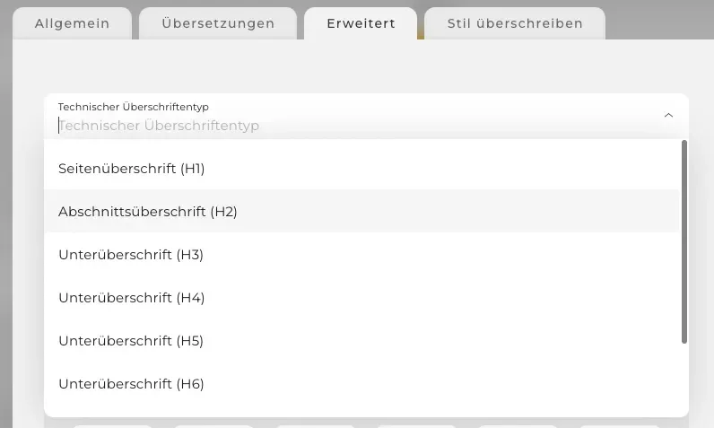Viewport: 714px width, 428px height.
Task: Click the small Technischer Überschriftentyp floating label
Action: click(x=133, y=107)
